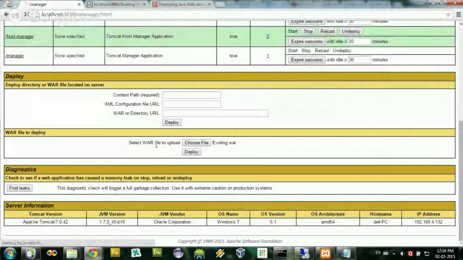The height and width of the screenshot is (260, 463).
Task: Click the green X-shaped taskbar icon
Action: [x=136, y=253]
